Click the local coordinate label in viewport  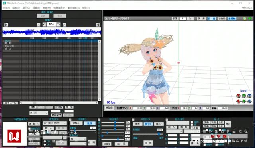(x=243, y=91)
